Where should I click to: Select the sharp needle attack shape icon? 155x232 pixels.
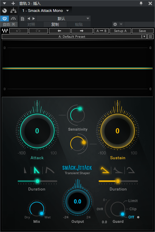tap(25, 170)
